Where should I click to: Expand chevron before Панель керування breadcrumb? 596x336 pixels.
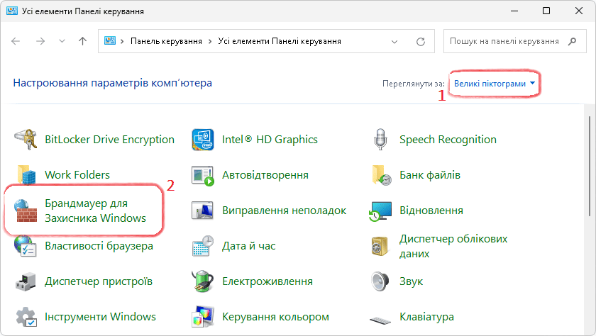(122, 41)
